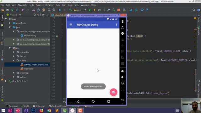Screen dimensions: 201x113
Task: Open the Android project view dropdown
Action: [14, 15]
